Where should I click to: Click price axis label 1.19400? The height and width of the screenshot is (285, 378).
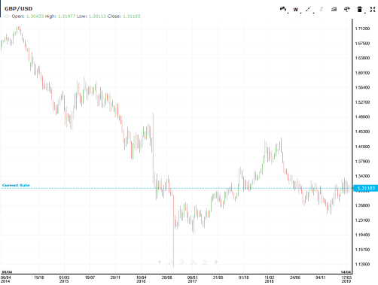(362, 235)
